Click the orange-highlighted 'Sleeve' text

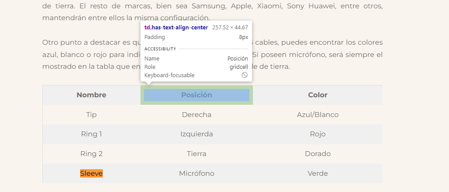click(x=91, y=174)
